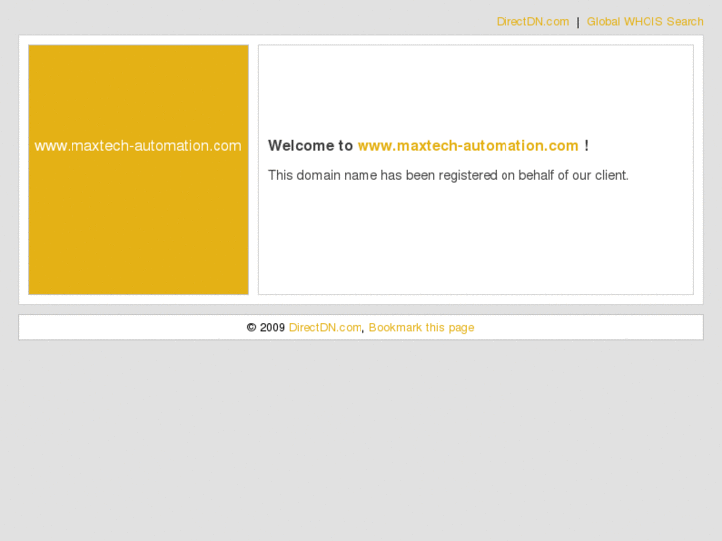Click the 'Welcome to' heading text
This screenshot has width=722, height=541.
click(x=310, y=146)
